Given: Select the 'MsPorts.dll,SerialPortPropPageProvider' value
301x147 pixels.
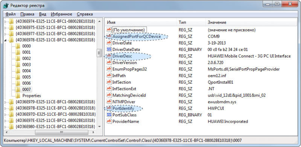Looking at the screenshot, I should 243,69.
